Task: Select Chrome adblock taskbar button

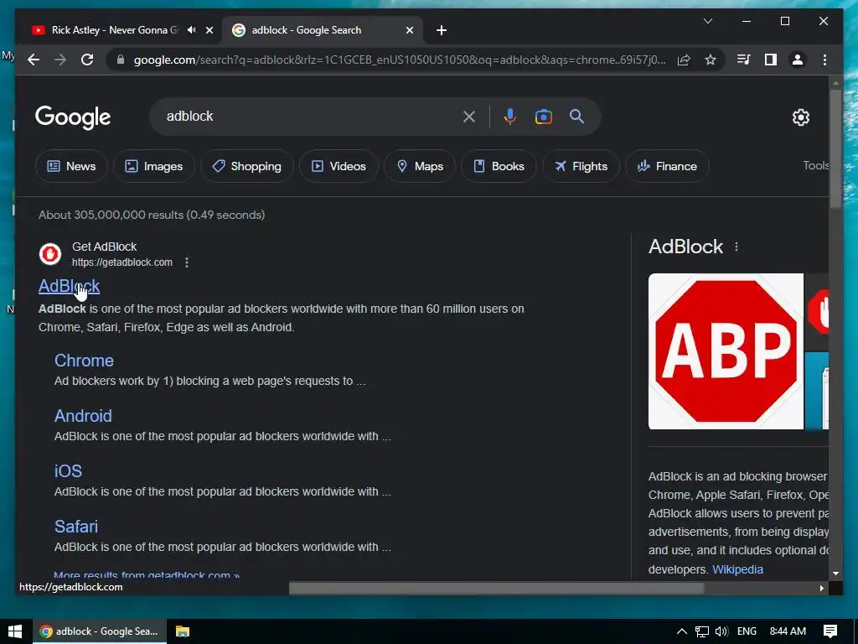Action: 99,631
